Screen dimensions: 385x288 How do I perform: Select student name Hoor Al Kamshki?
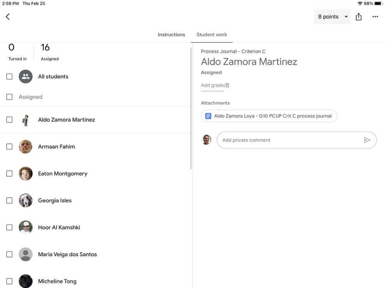click(x=59, y=227)
